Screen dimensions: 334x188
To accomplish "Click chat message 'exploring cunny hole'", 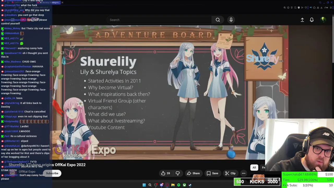I will click(30, 48).
